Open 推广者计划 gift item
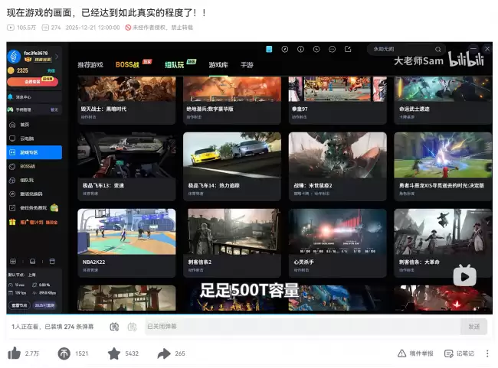498x368 pixels. click(x=33, y=222)
